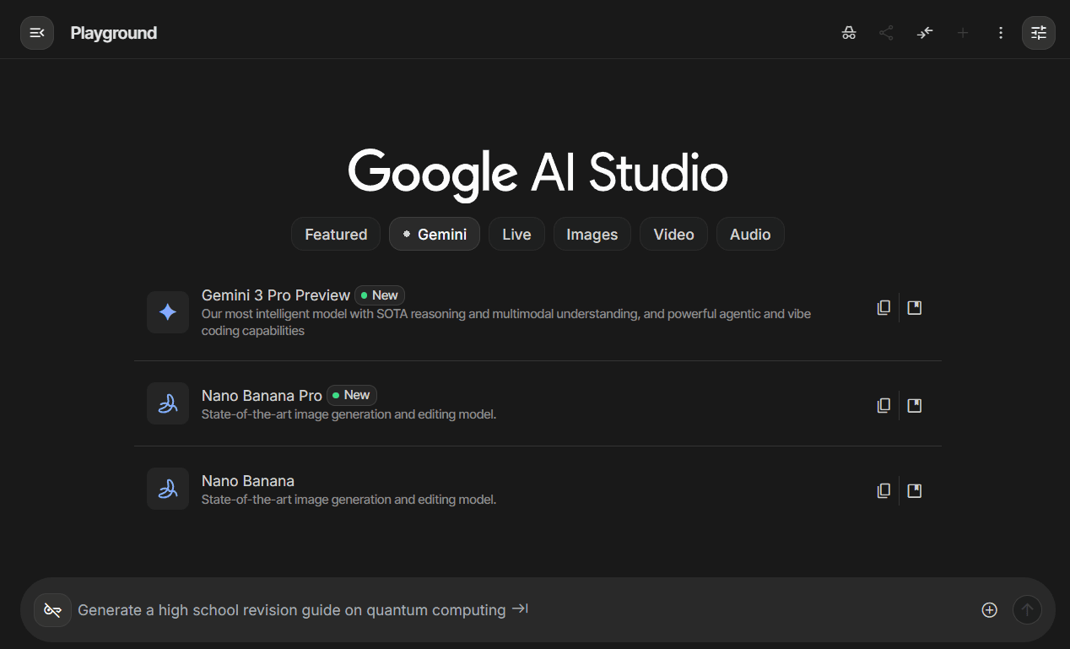Click the plus icon to add media

coord(989,610)
